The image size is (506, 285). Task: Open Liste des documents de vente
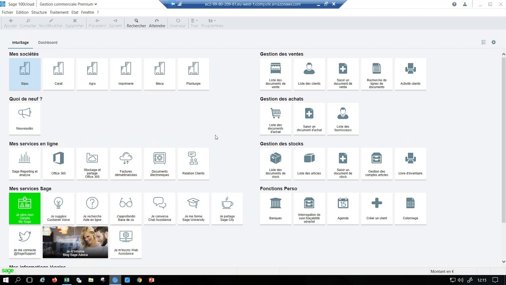[x=276, y=74]
